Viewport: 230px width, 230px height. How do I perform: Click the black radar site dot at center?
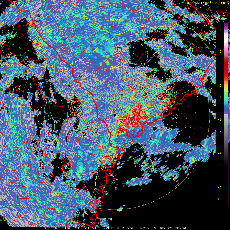coord(115,115)
